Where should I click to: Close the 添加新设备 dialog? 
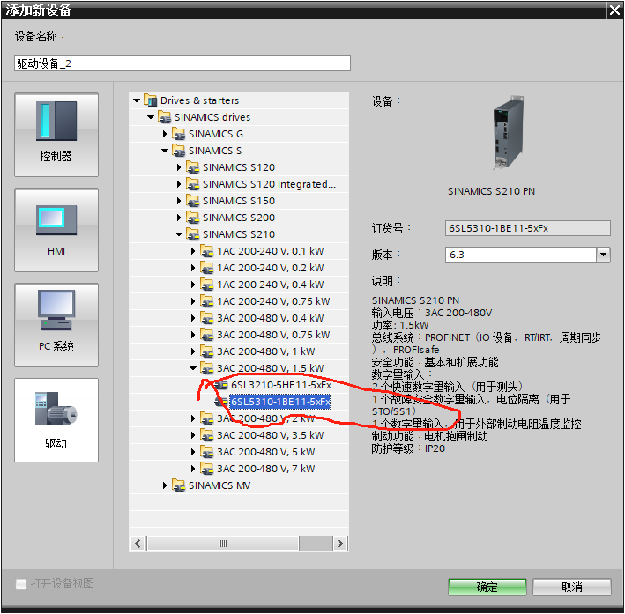(614, 10)
